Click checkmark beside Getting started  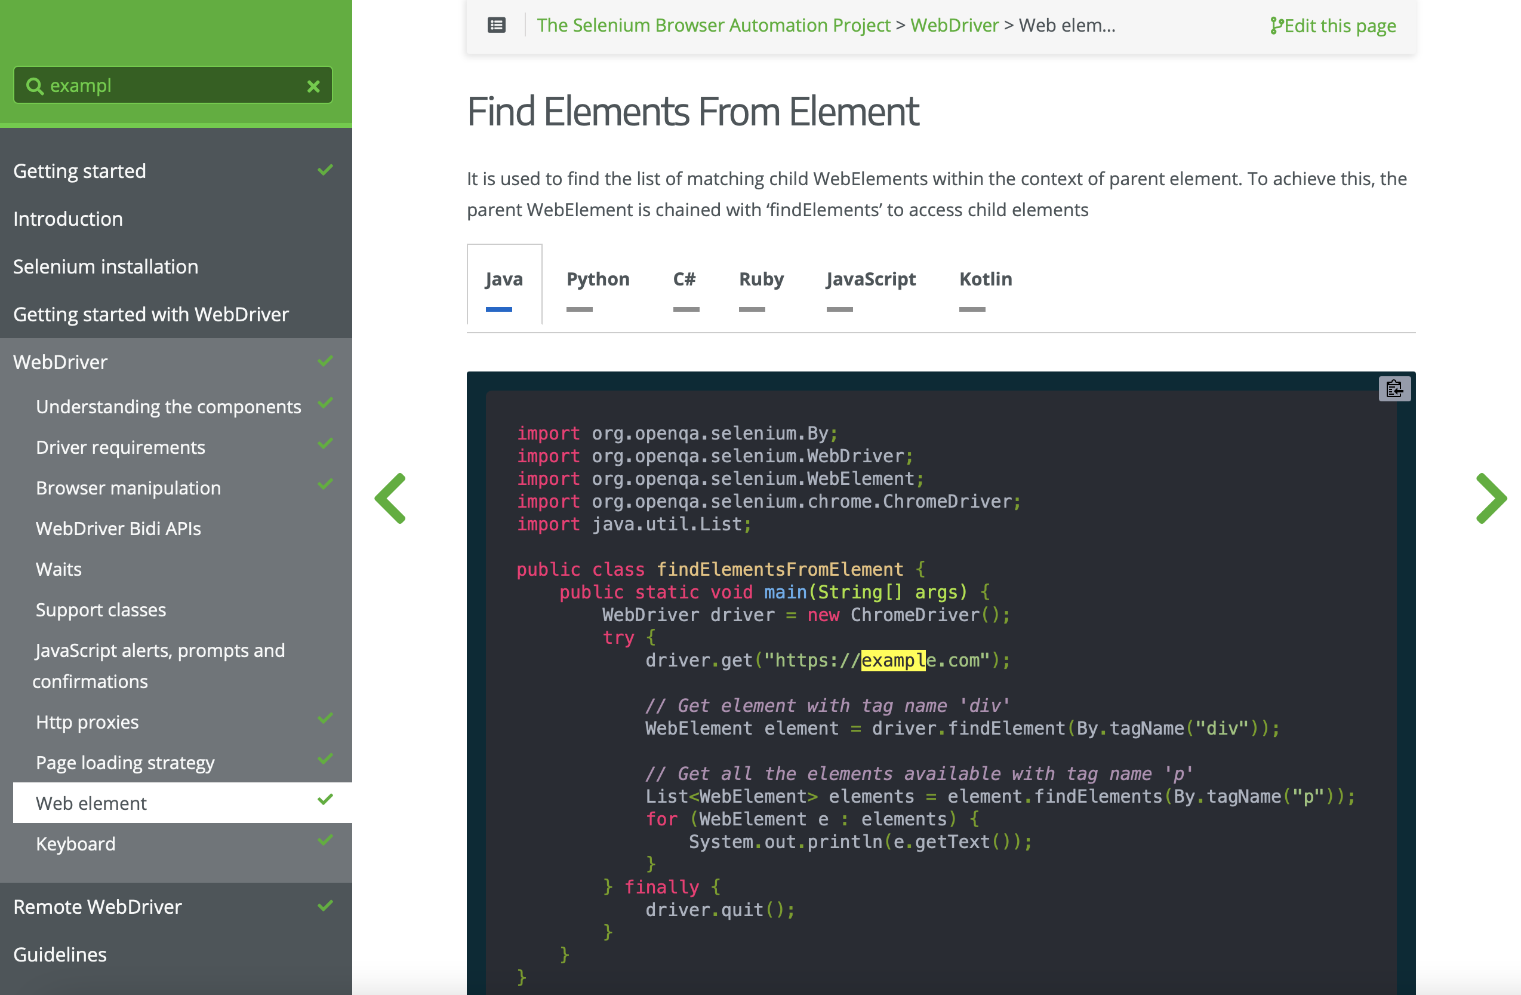[325, 170]
